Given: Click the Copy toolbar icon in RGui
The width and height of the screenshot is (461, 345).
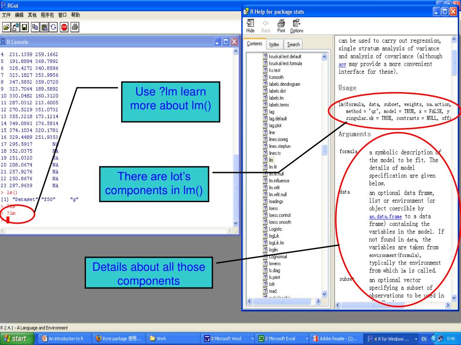Looking at the screenshot, I should [35, 27].
